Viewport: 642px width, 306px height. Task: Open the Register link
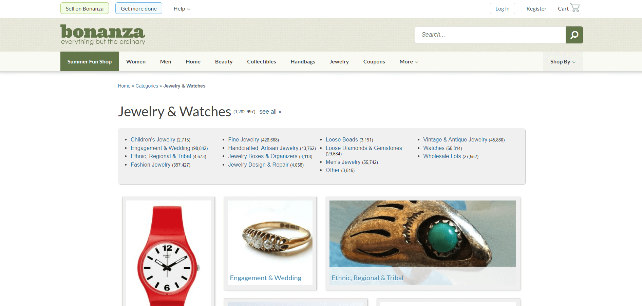[x=536, y=9]
